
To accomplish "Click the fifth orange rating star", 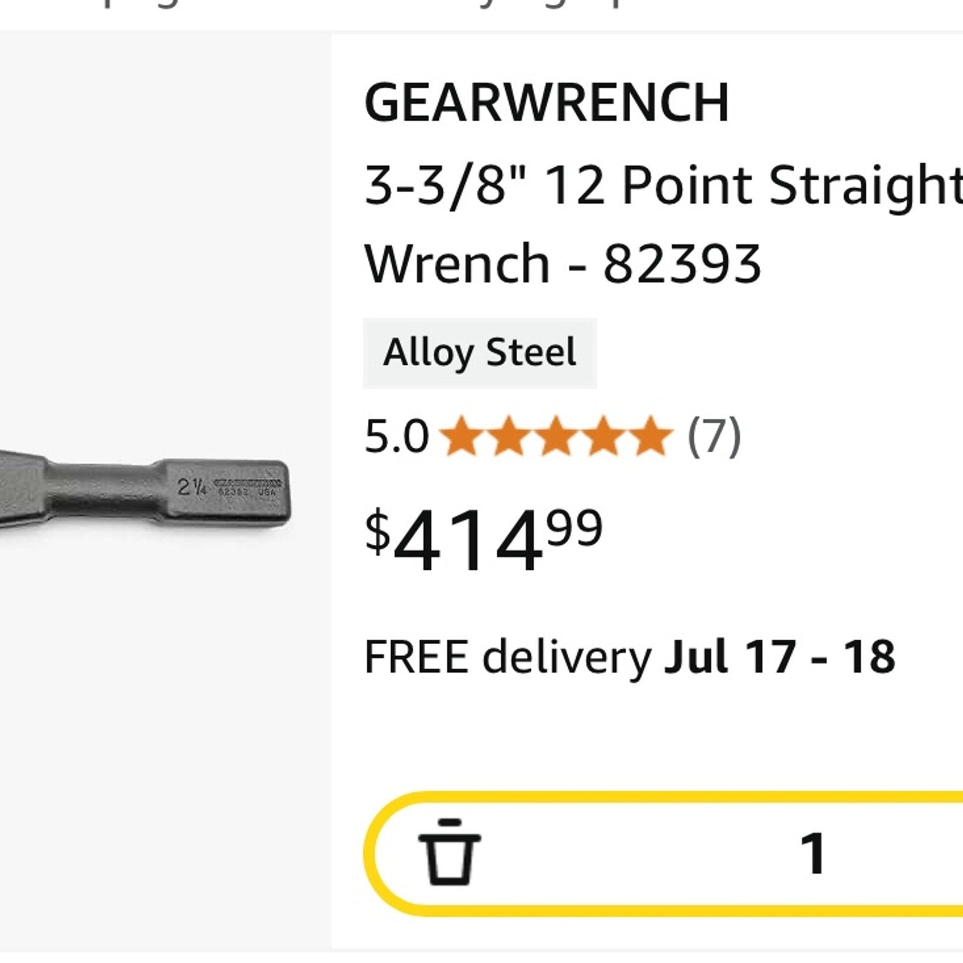I will [x=650, y=436].
